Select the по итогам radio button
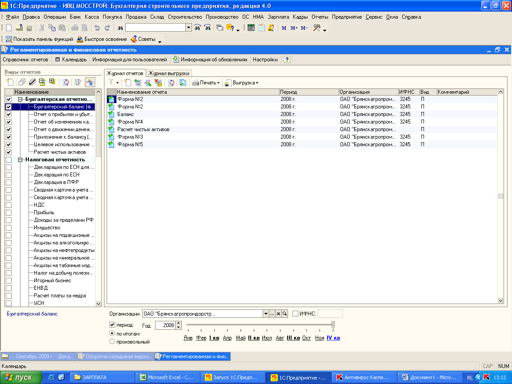This screenshot has width=512, height=384. [x=112, y=334]
